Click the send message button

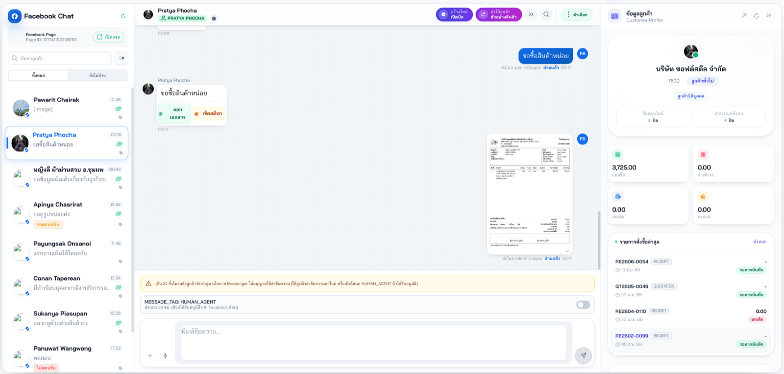pyautogui.click(x=583, y=355)
